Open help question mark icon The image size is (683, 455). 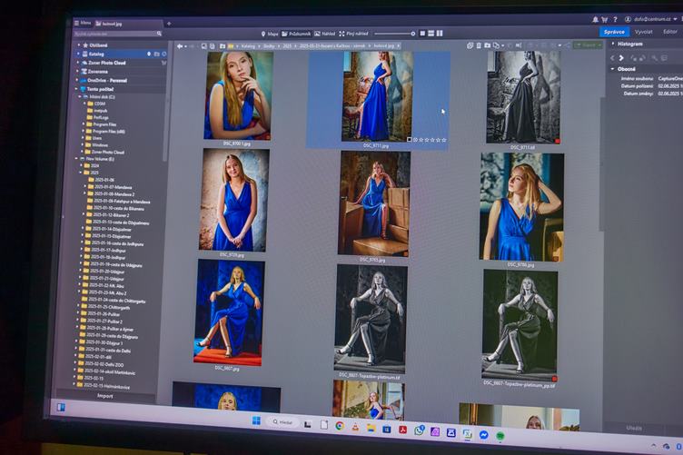coord(615,19)
